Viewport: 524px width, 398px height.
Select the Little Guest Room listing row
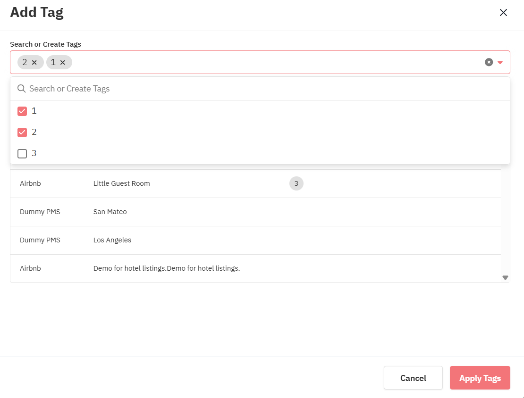pos(122,184)
